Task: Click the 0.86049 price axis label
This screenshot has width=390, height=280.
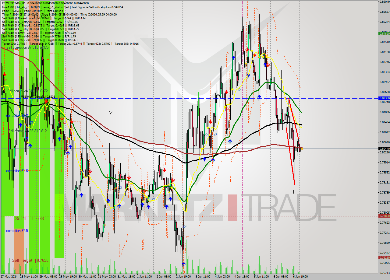Action: click(385, 2)
